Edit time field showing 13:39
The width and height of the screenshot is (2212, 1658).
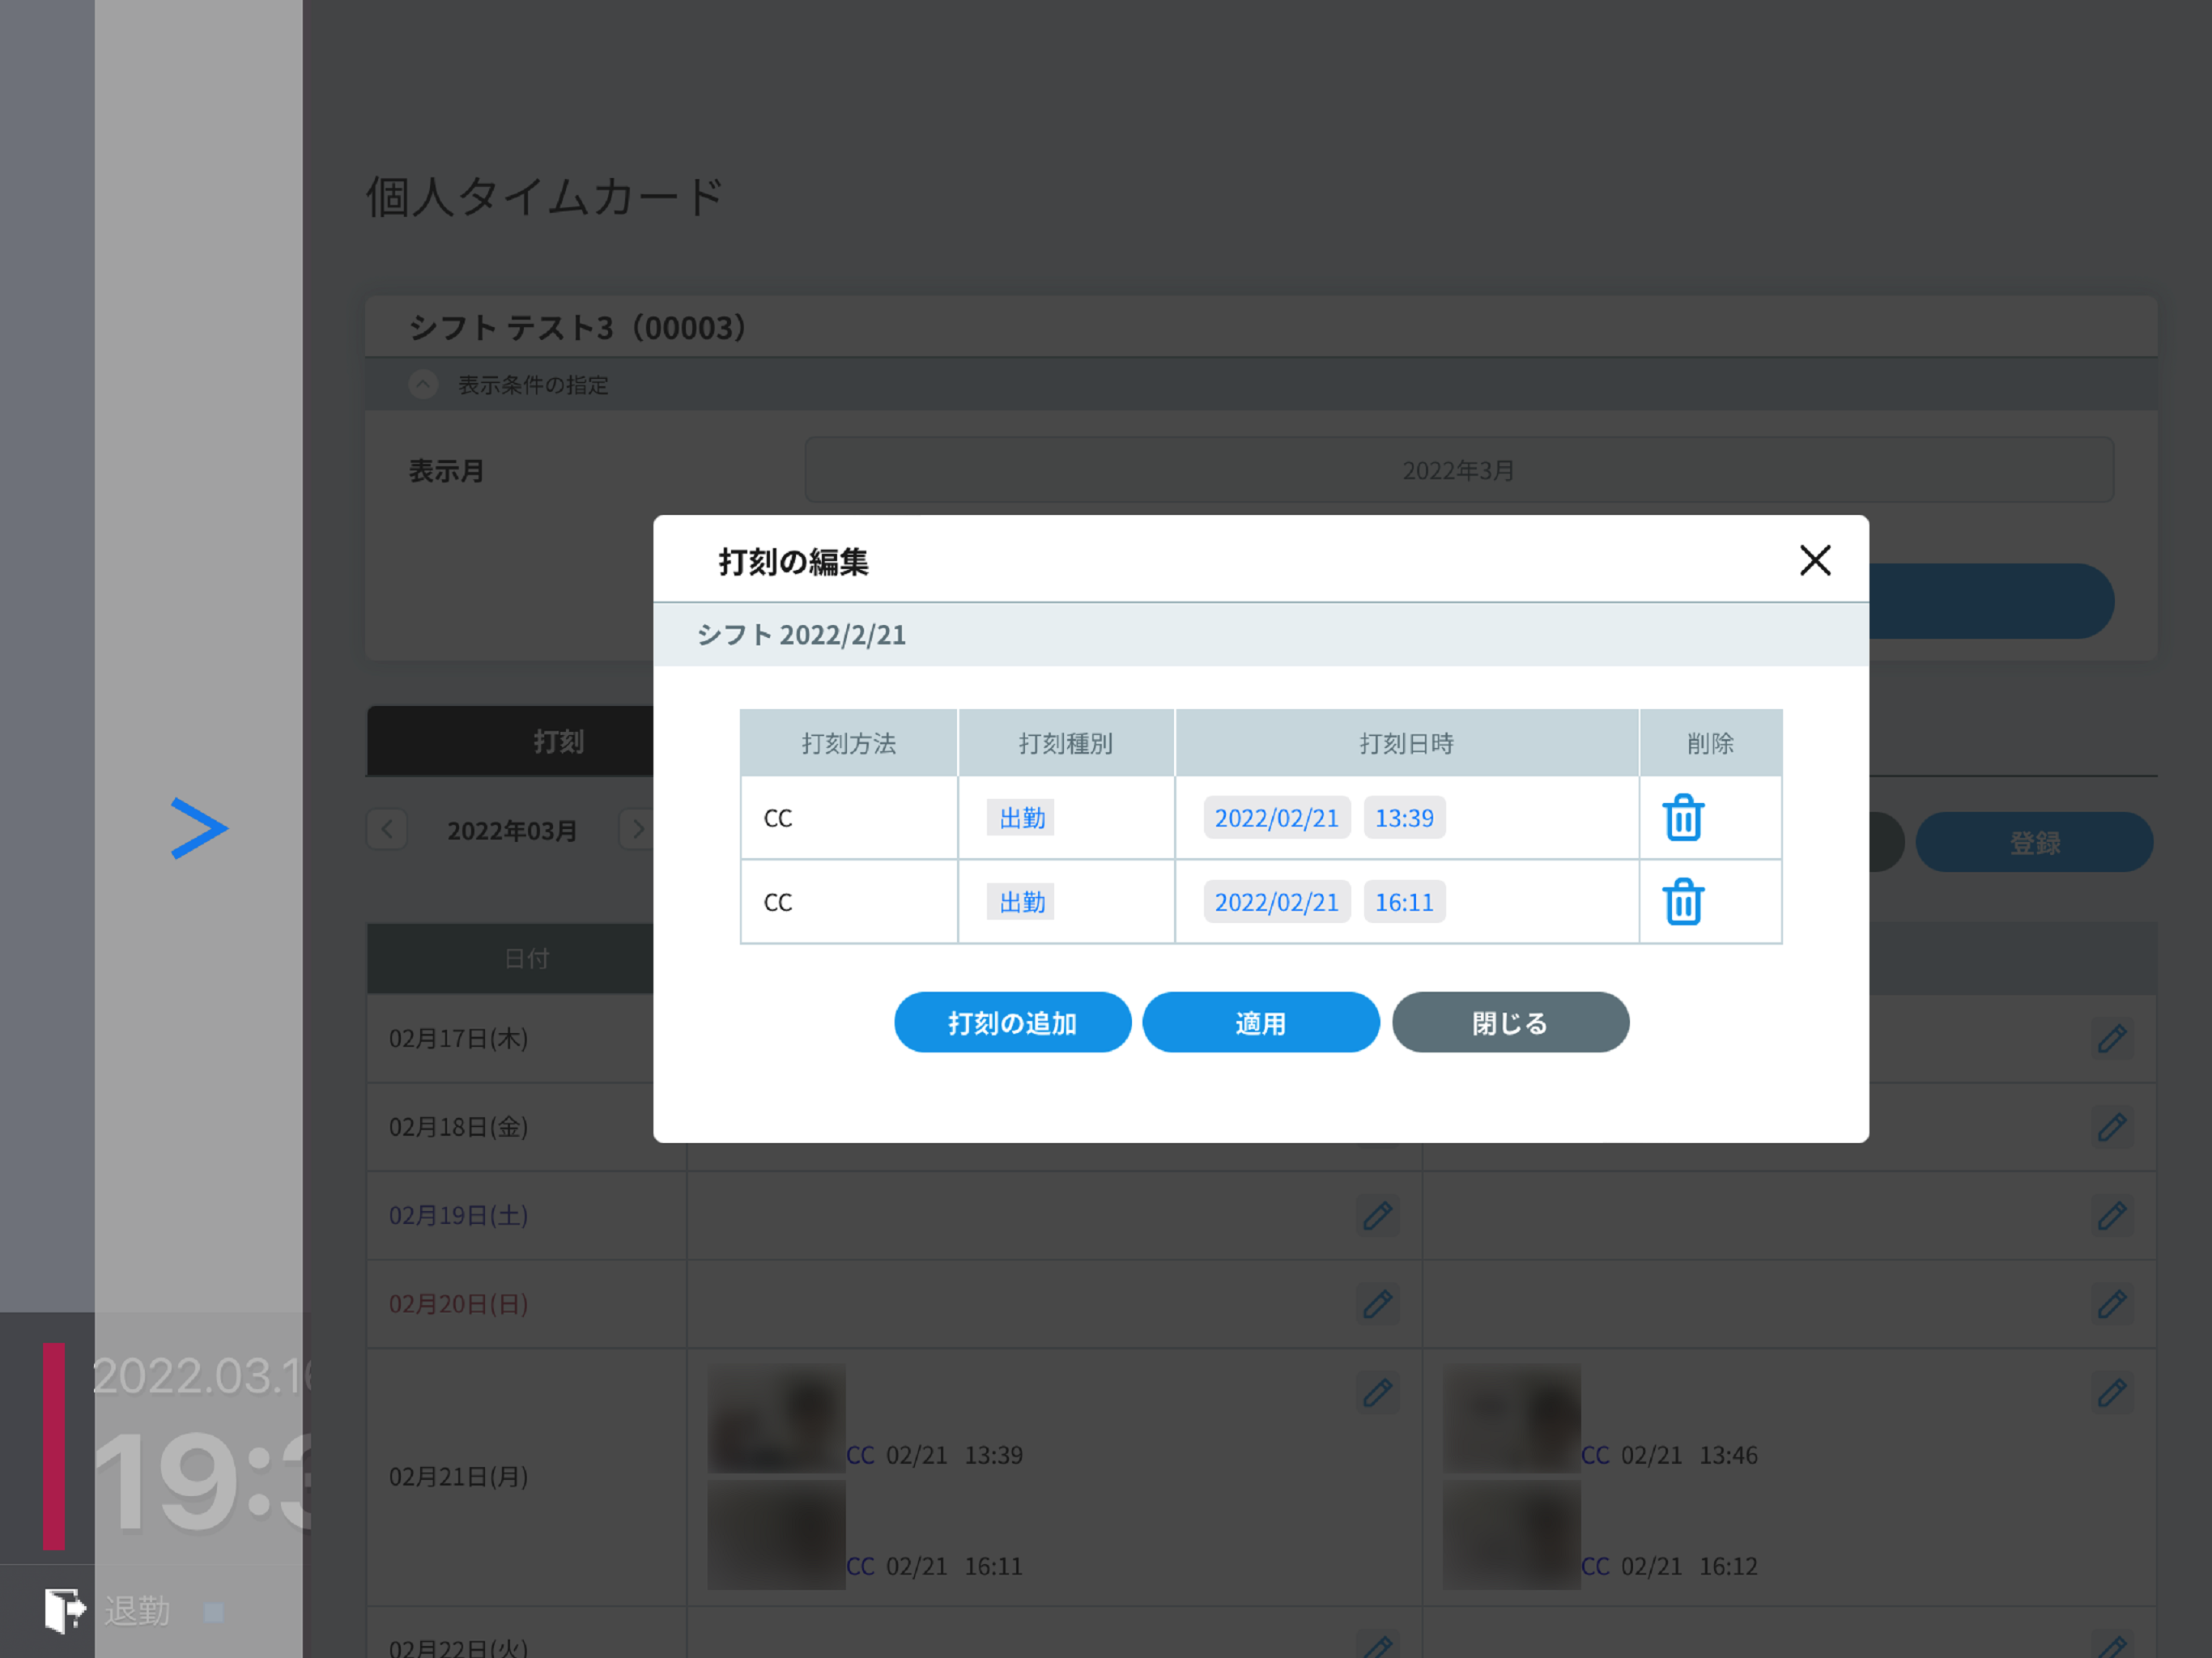pyautogui.click(x=1404, y=818)
